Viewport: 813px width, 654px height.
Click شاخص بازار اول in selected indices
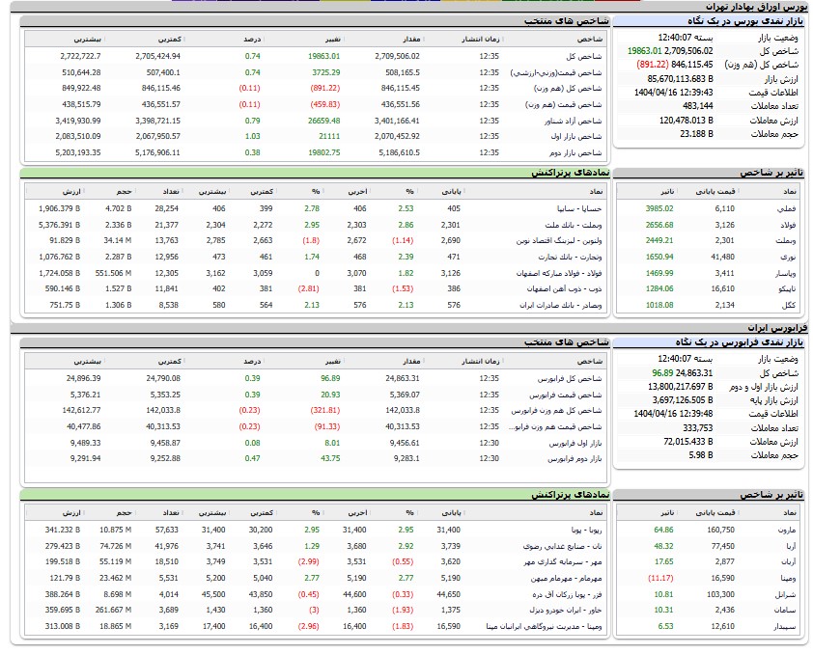click(x=575, y=137)
